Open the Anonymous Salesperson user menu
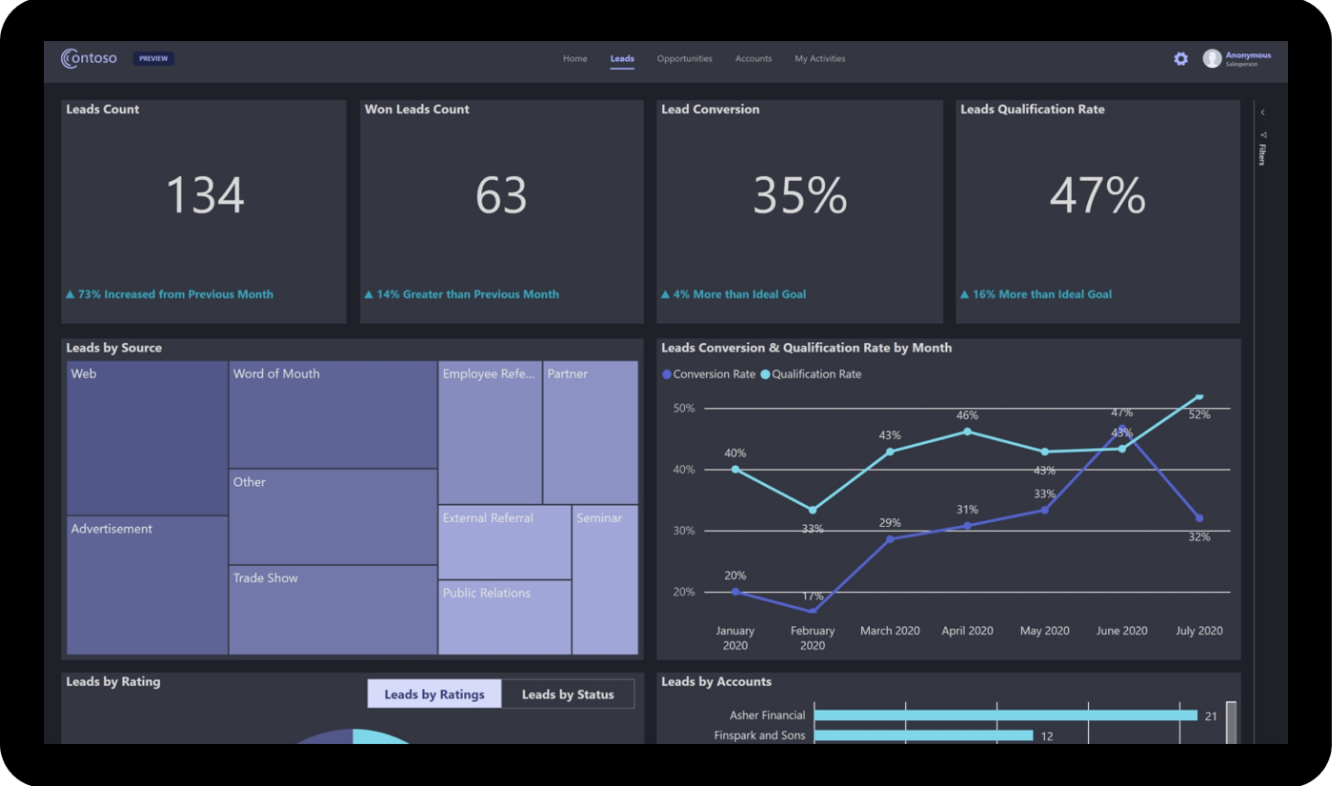This screenshot has width=1332, height=786. pyautogui.click(x=1248, y=59)
